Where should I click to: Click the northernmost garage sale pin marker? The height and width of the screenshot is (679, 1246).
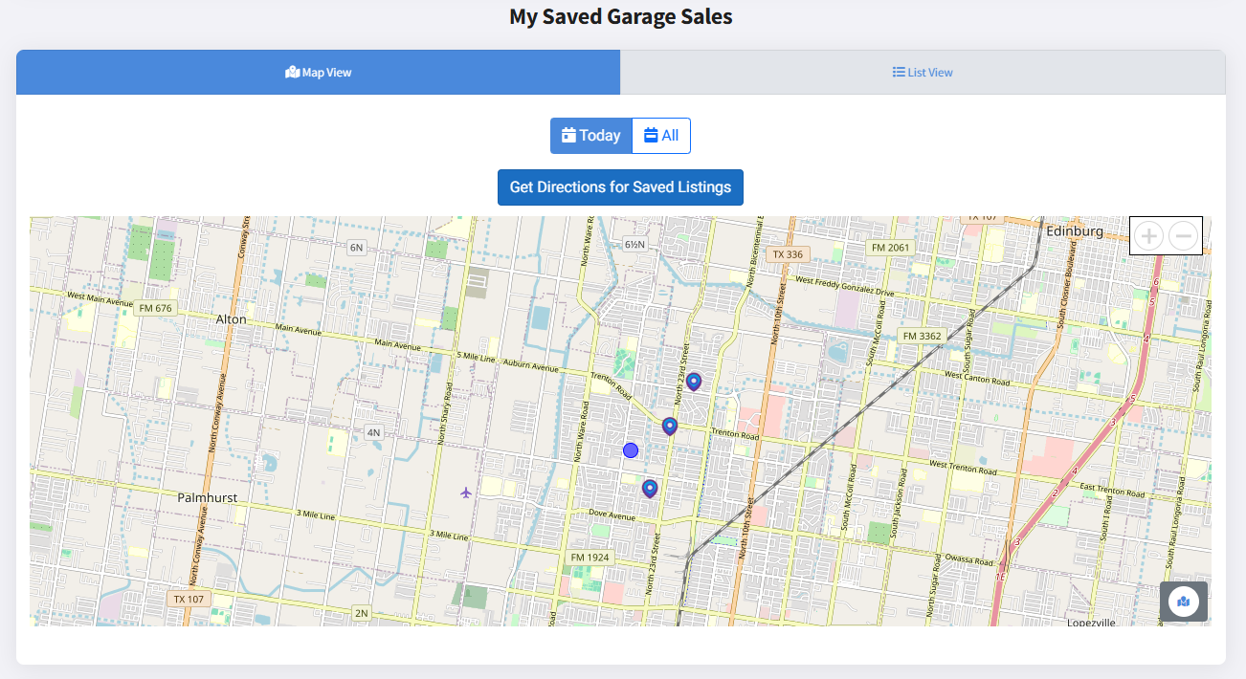(x=694, y=382)
